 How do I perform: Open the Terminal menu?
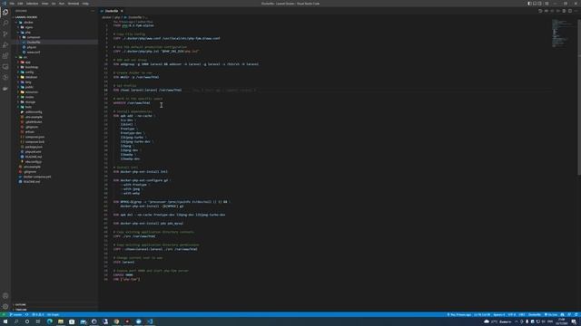click(73, 4)
